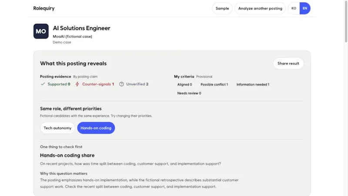The image size is (348, 196).
Task: Select the Tech autonomy priority
Action: (57, 128)
